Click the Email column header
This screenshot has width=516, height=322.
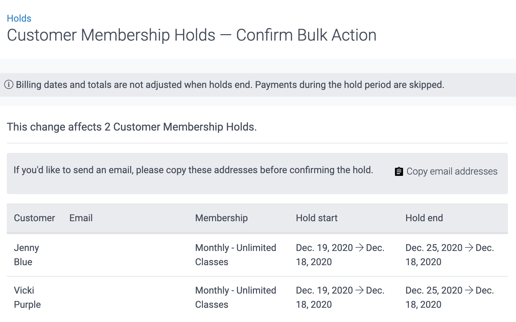point(81,218)
